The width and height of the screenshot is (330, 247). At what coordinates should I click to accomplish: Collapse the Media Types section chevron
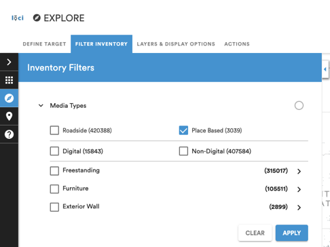click(x=41, y=105)
